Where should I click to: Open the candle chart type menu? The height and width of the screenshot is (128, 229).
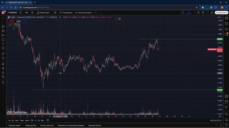pos(33,13)
